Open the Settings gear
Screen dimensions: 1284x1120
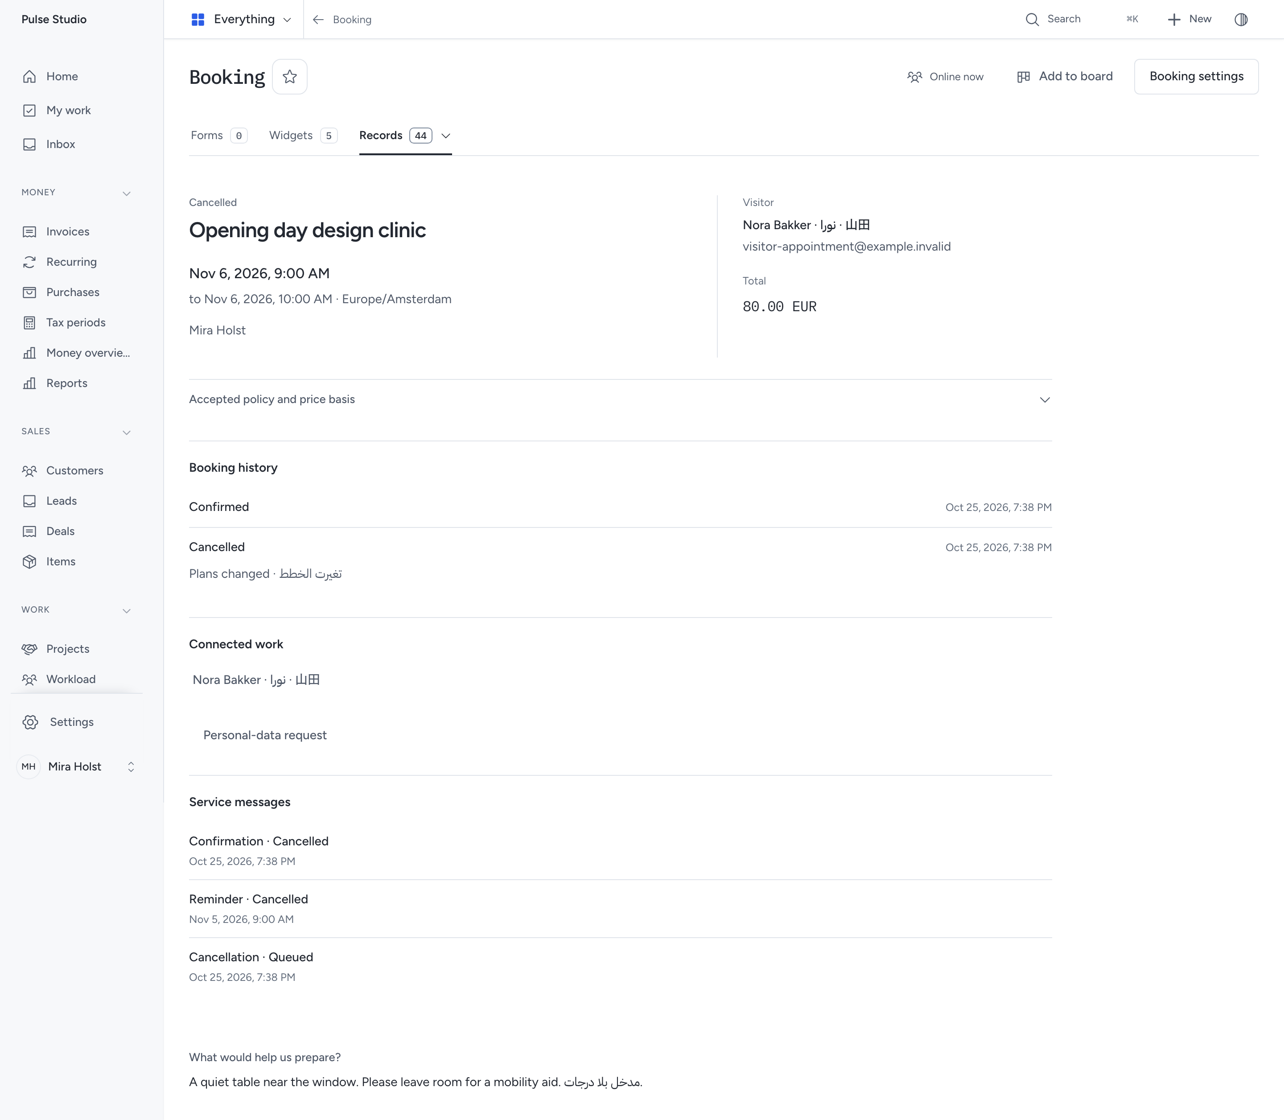31,722
